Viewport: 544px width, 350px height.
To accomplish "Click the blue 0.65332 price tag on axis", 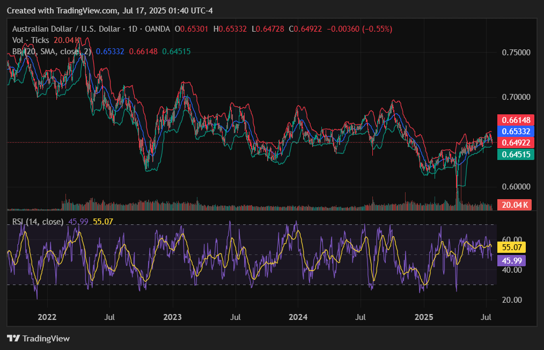I will 516,131.
